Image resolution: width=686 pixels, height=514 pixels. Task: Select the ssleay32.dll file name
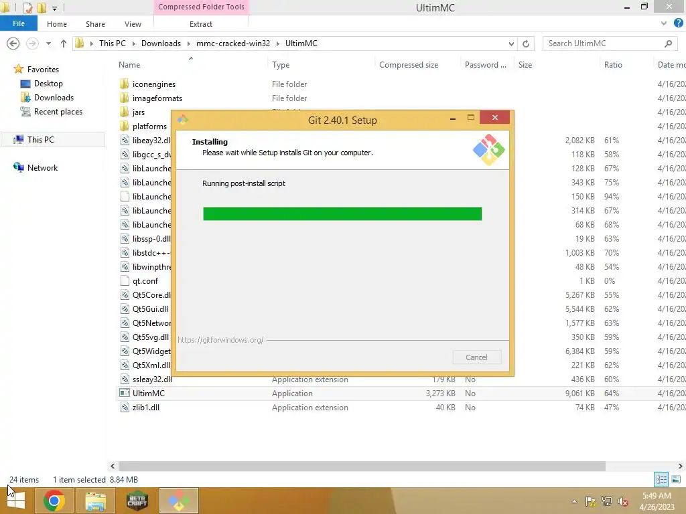pos(152,379)
